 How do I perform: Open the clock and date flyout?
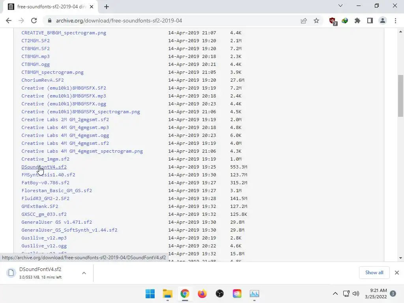tap(376, 294)
